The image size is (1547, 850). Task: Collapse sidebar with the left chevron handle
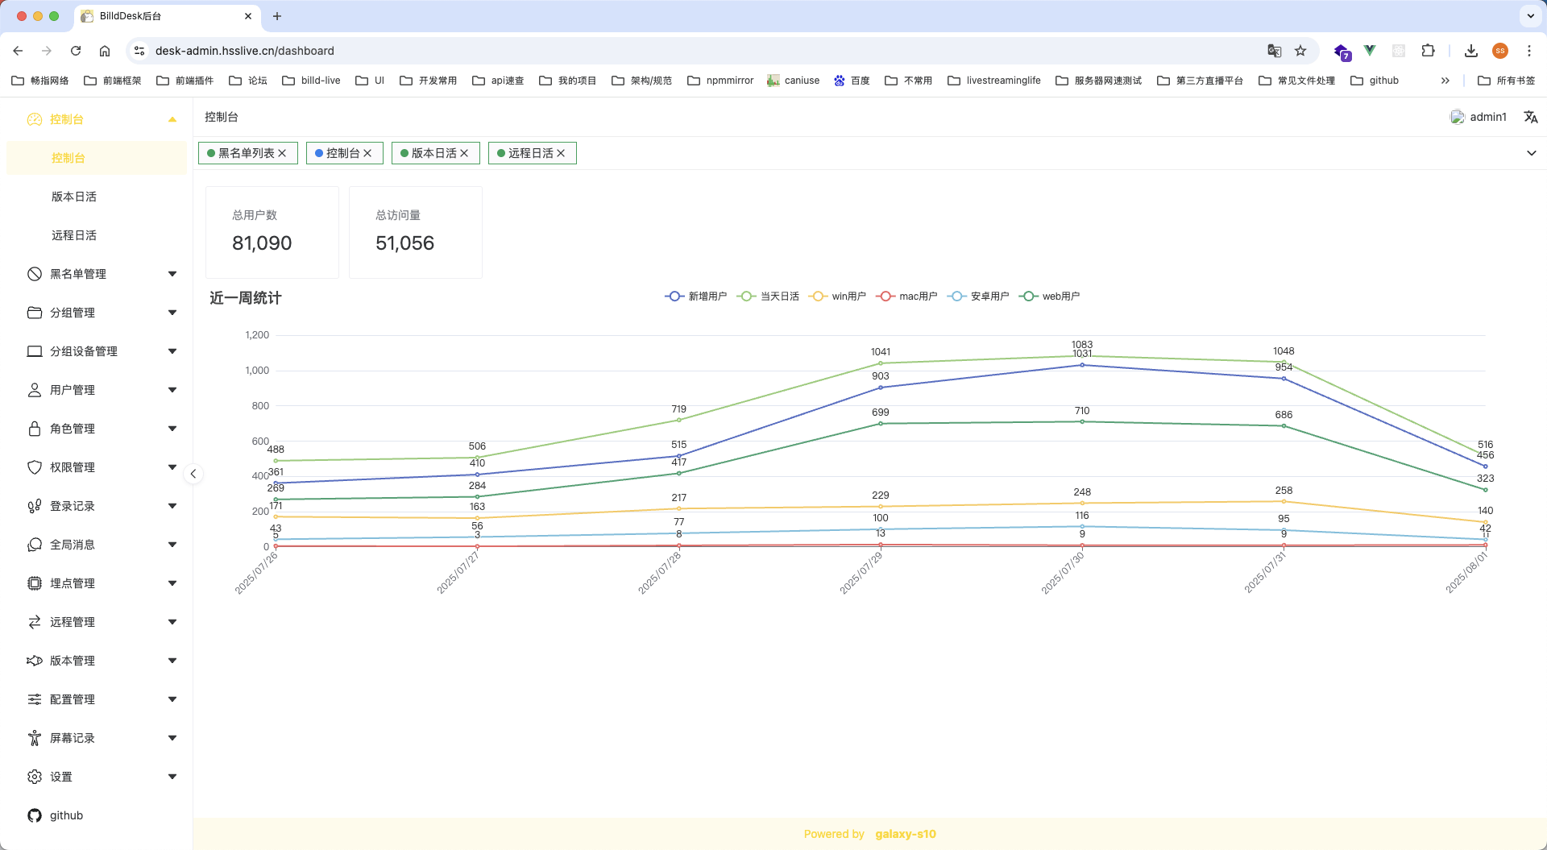tap(193, 474)
